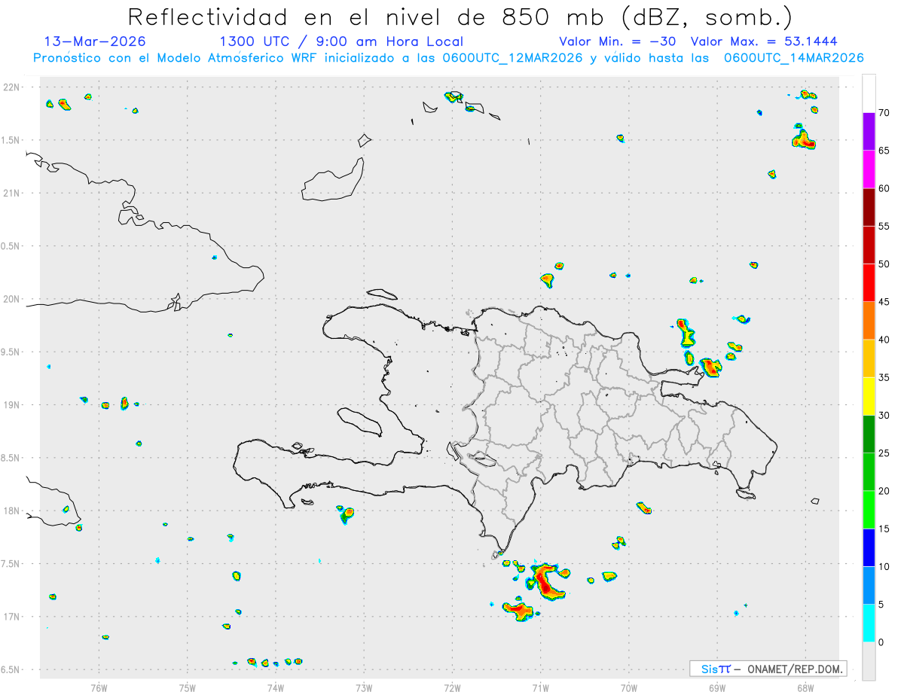Select the blue 10–15 dBZ colorbar band
Viewport: 904px width, 698px height.
[869, 547]
